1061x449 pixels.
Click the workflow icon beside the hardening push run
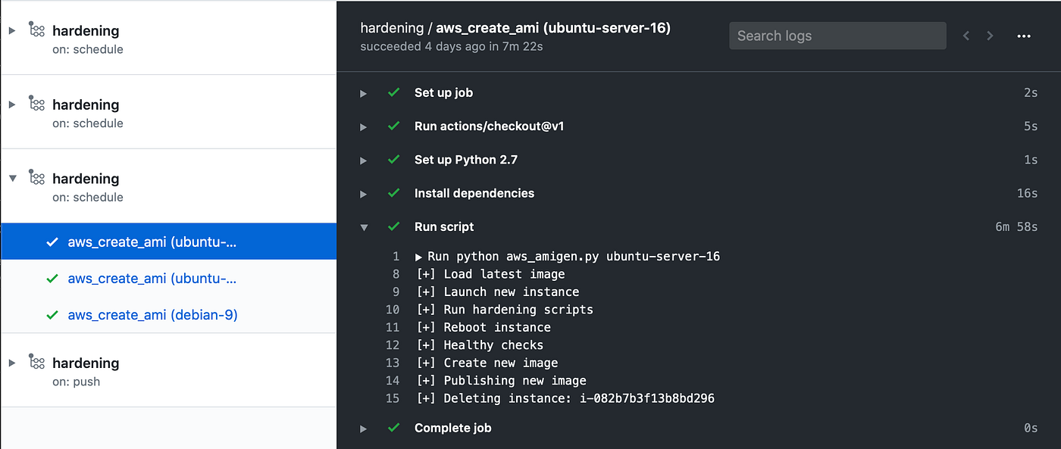click(36, 362)
